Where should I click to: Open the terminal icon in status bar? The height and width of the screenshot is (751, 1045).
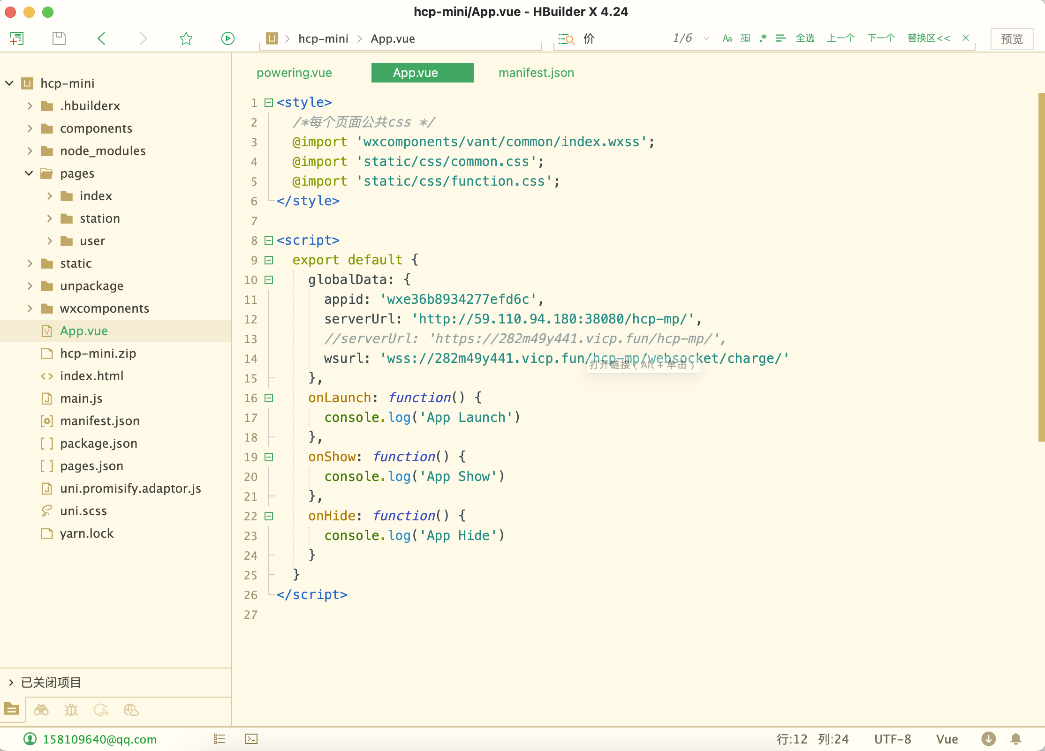[x=251, y=739]
